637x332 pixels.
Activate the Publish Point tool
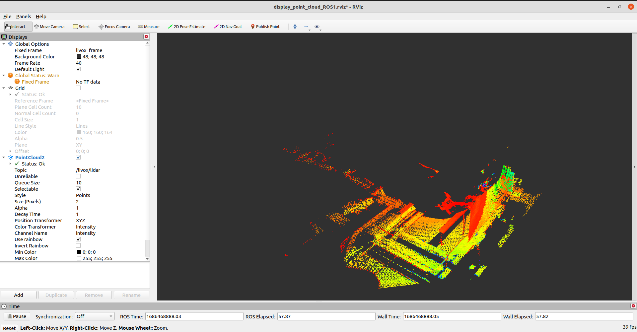pos(265,27)
